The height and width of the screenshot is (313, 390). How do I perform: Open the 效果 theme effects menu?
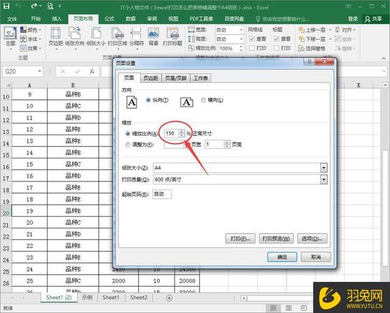(x=31, y=48)
